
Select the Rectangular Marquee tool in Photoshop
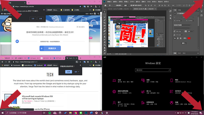[x=105, y=15]
